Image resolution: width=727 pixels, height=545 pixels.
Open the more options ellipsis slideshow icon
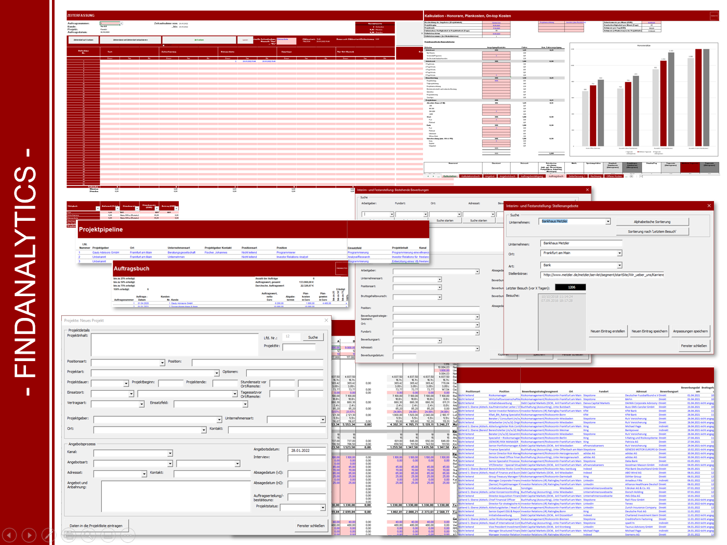(x=128, y=535)
